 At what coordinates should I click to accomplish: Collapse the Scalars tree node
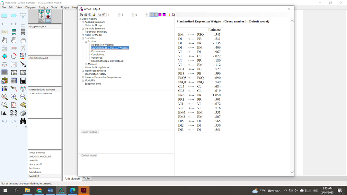click(86, 41)
